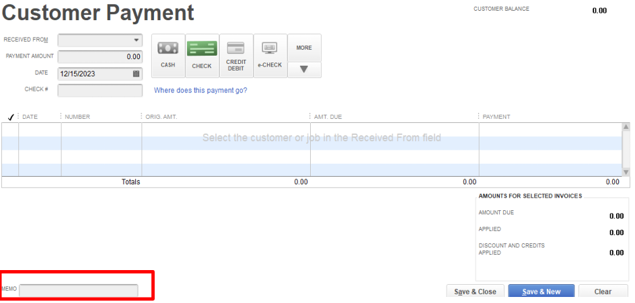635x303 pixels.
Task: Click the Customer Payment title
Action: [98, 13]
